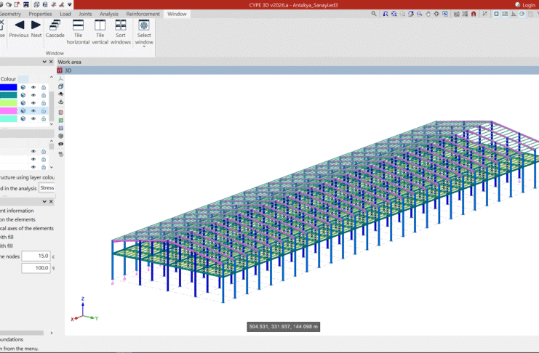This screenshot has width=539, height=353.
Task: Click layer list scroll-up arrow
Action: [x=52, y=77]
